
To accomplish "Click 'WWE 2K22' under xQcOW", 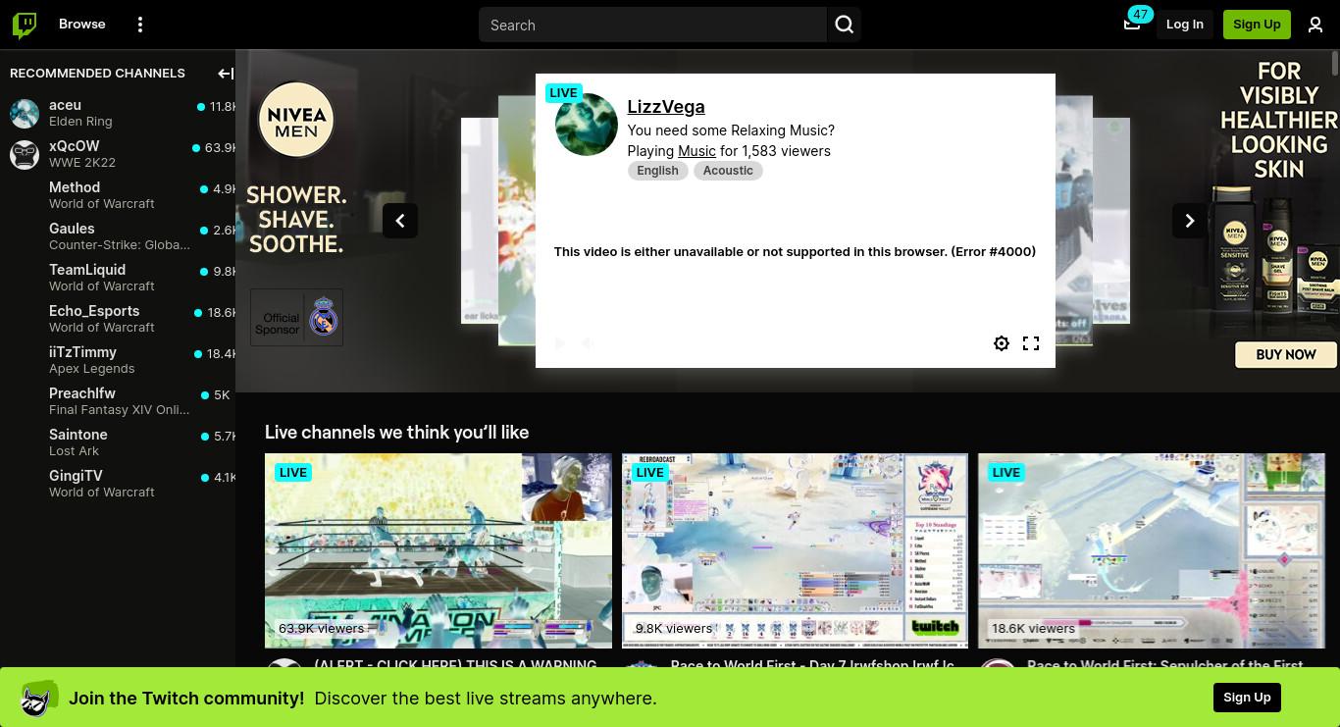I will pyautogui.click(x=82, y=163).
